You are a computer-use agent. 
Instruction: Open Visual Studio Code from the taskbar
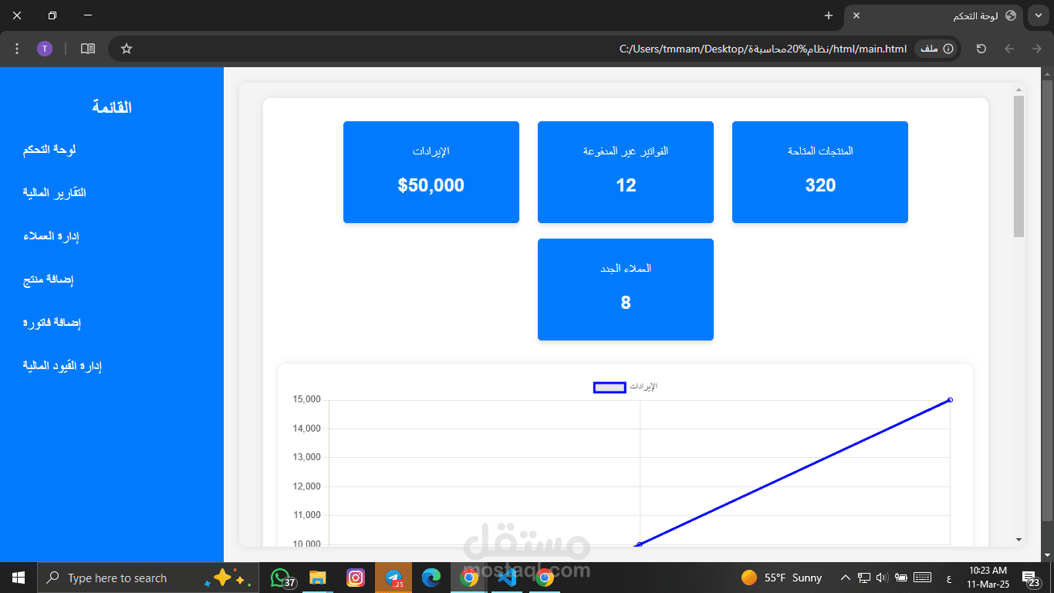point(507,578)
